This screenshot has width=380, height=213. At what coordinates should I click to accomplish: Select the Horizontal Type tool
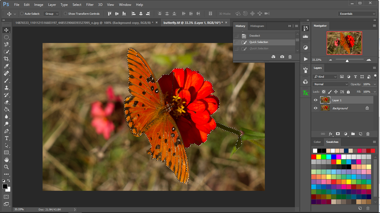[x=6, y=138]
